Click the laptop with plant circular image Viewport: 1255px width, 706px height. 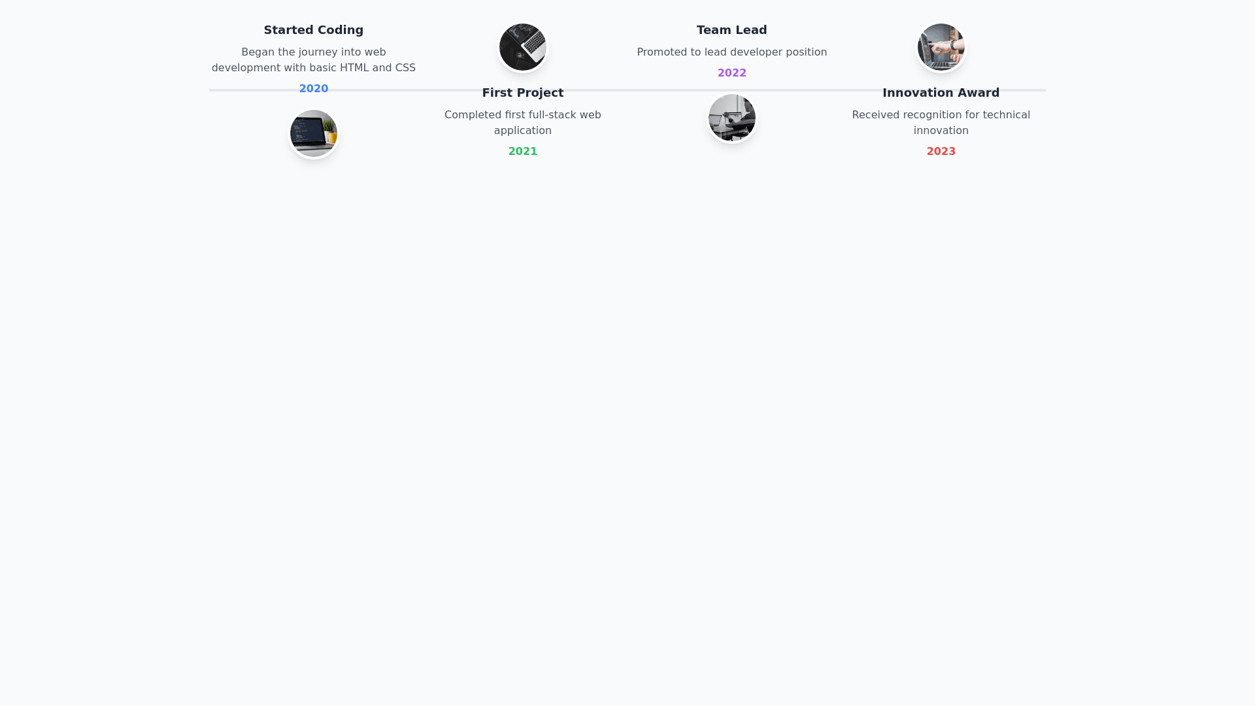tap(314, 133)
